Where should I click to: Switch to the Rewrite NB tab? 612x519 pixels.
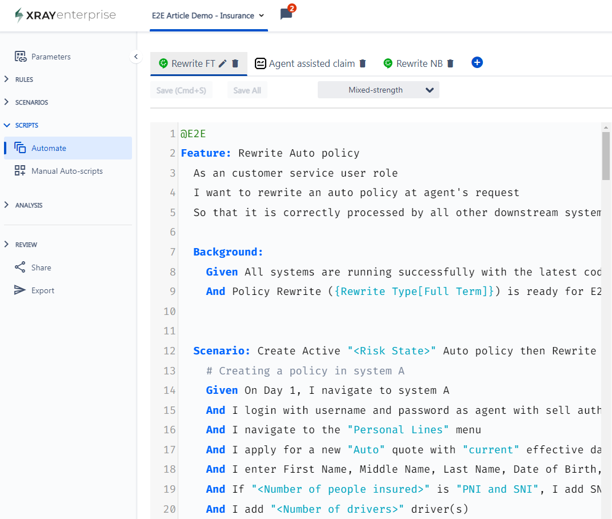[419, 63]
